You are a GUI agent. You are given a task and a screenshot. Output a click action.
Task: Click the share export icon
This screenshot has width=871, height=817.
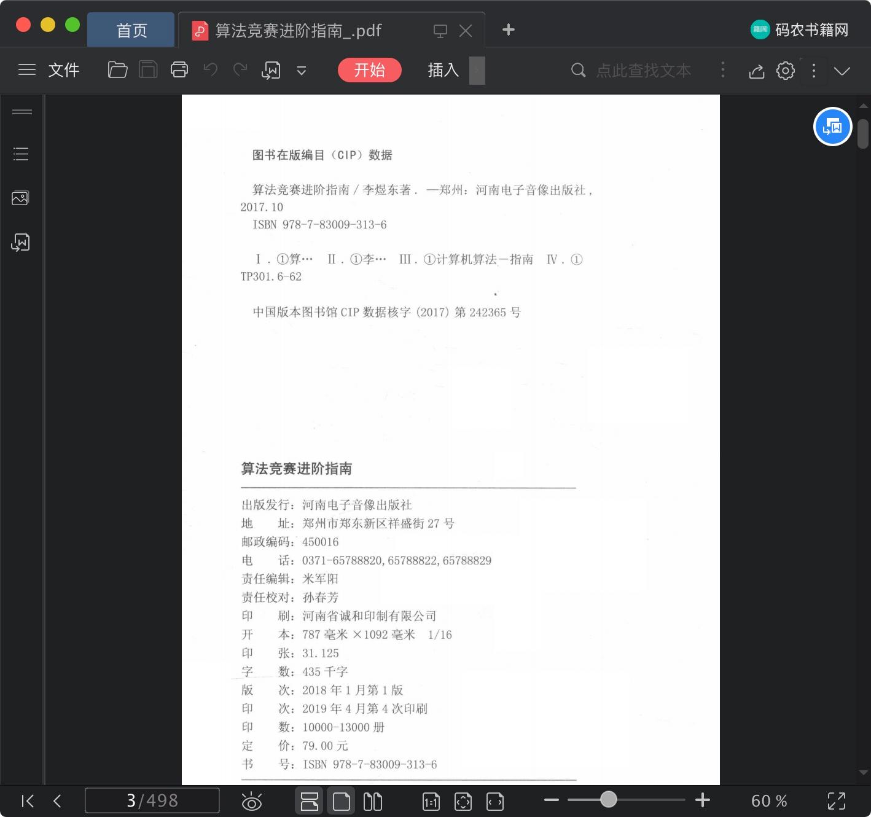tap(757, 71)
